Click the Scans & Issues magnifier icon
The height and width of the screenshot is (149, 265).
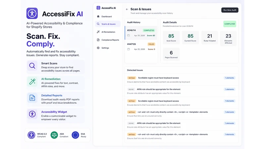click(98, 24)
